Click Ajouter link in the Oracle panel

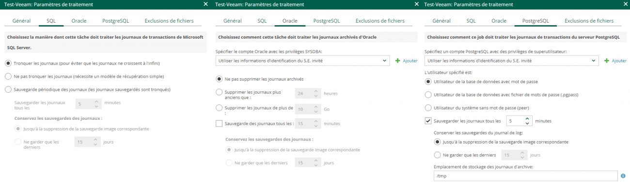[x=410, y=61]
